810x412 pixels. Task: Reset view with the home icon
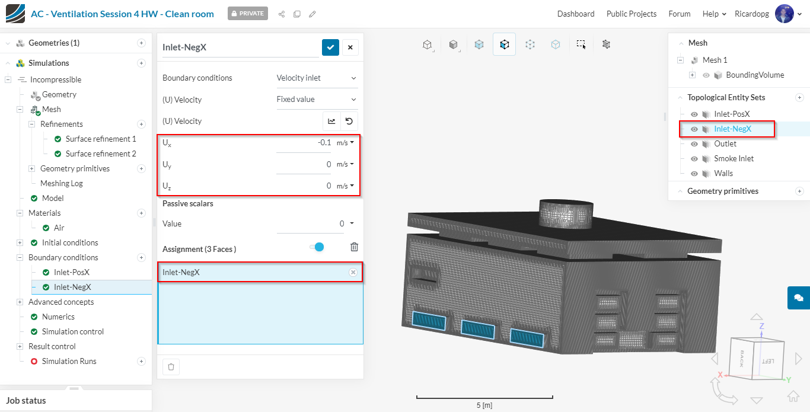click(x=793, y=396)
